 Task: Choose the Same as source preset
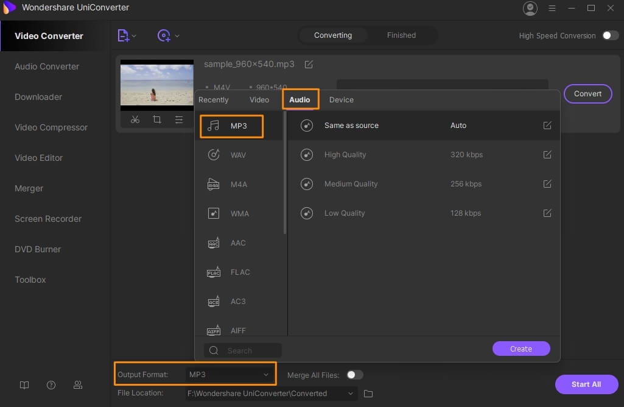(x=424, y=126)
